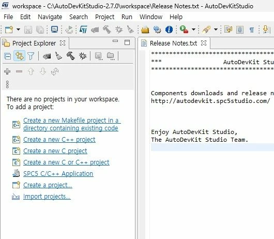Maximize the Project Explorer panel
Image resolution: width=274 pixels, height=239 pixels.
(127, 42)
